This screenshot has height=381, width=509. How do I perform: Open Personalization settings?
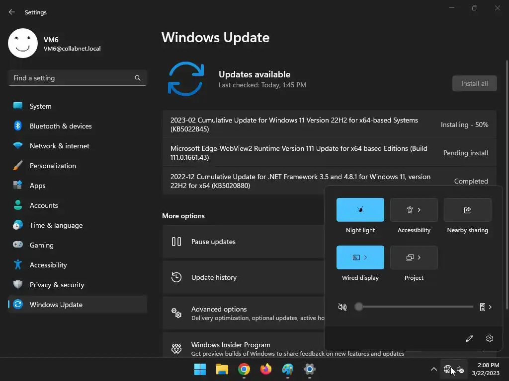pyautogui.click(x=77, y=166)
